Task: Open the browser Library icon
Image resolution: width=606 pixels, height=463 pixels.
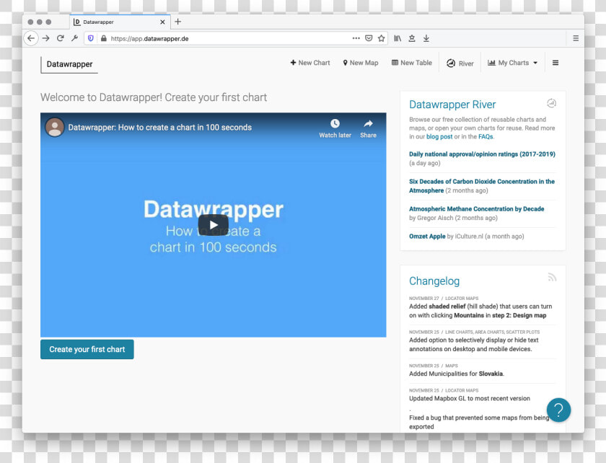Action: point(398,38)
